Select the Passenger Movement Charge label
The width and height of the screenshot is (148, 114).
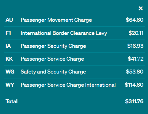56,20
